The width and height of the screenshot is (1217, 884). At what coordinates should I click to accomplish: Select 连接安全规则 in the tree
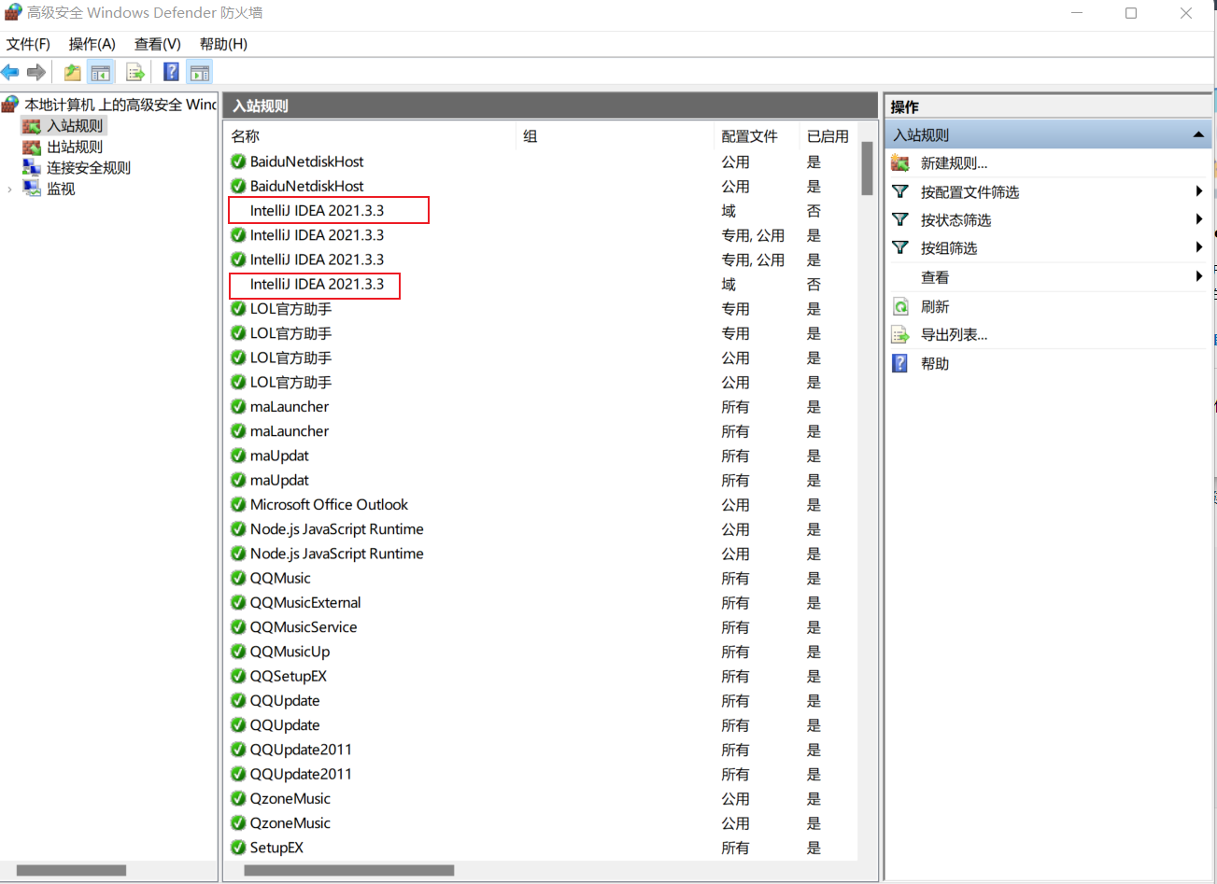[x=89, y=168]
